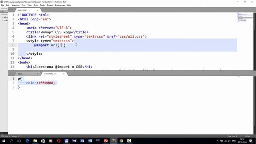This screenshot has height=144, width=256.
Task: Open the media player taskbar icon
Action: tap(51, 141)
